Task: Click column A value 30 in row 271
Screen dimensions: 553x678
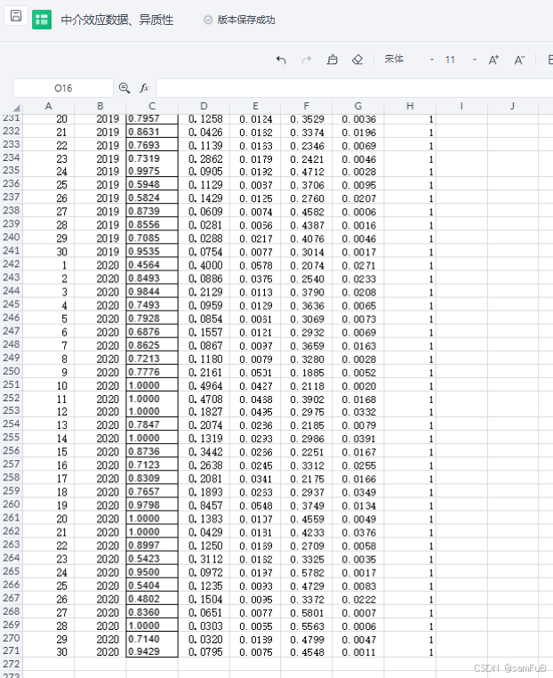Action: pos(48,651)
